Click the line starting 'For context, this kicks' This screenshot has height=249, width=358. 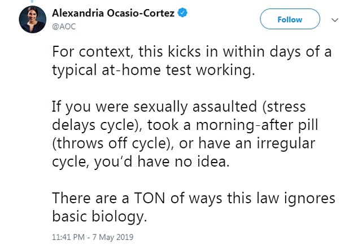point(191,52)
